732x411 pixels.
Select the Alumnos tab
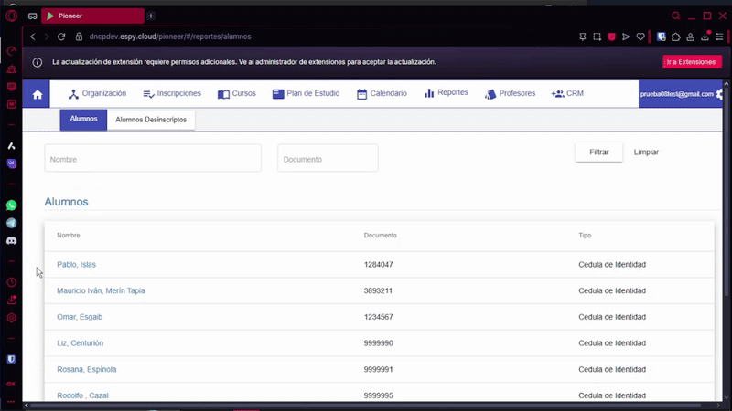(83, 120)
